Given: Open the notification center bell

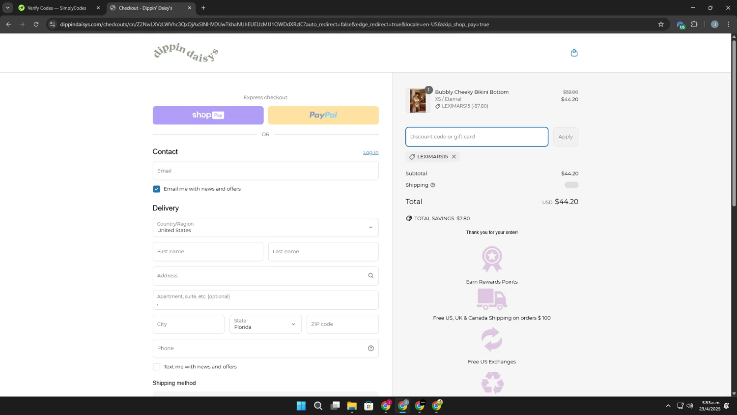Looking at the screenshot, I should (727, 406).
